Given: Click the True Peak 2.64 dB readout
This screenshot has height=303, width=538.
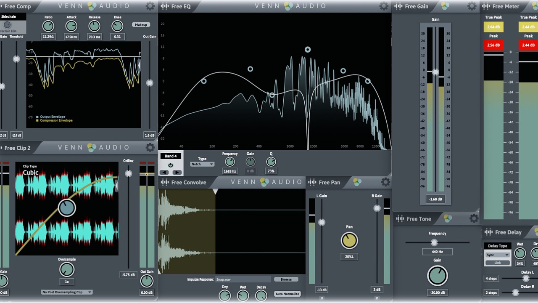Looking at the screenshot, I should pos(493,27).
